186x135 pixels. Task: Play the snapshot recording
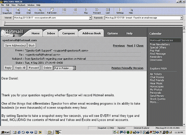(86, 11)
